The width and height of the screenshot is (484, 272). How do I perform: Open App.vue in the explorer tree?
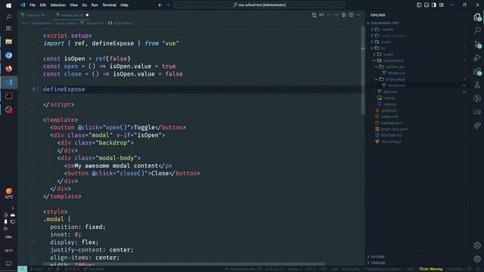[390, 91]
